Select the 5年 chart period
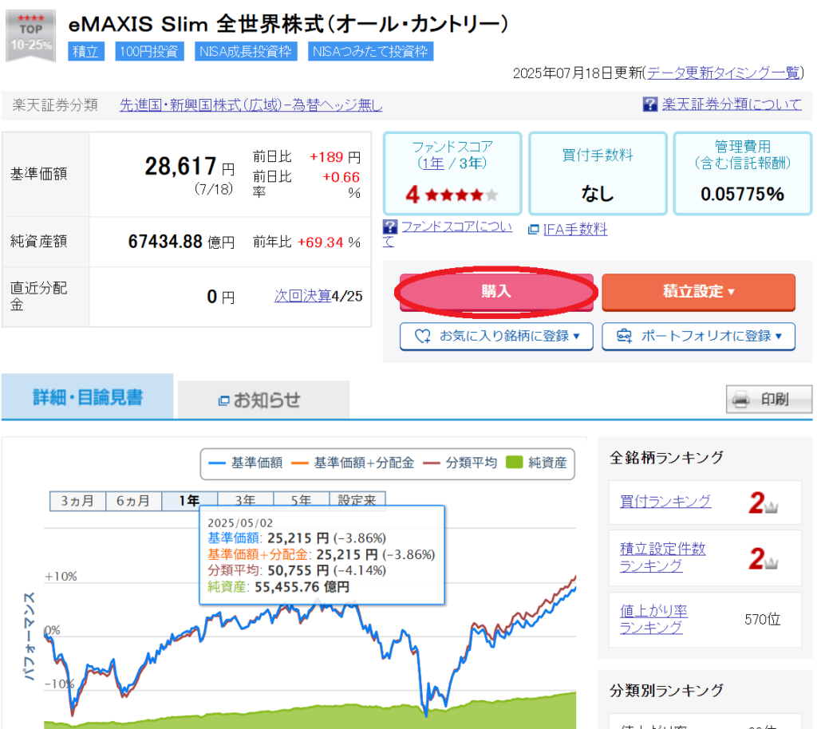 pyautogui.click(x=301, y=500)
